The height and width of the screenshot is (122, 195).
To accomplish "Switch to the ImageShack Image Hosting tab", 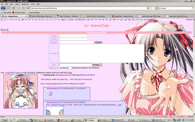I will (x=124, y=16).
